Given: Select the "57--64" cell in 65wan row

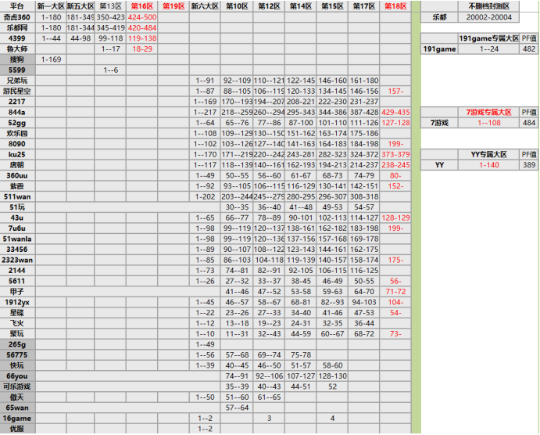Looking at the screenshot, I should click(x=237, y=408).
